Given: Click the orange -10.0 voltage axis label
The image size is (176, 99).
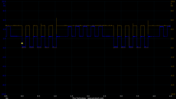Looking at the screenshot, I should [x=173, y=94].
